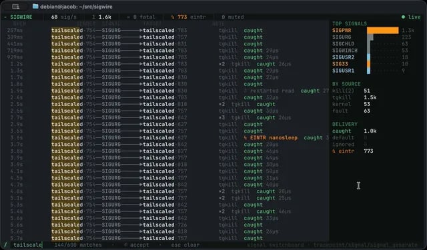Viewport: 427px width, 250px height.
Task: Click the 46µs latency in the 5.4s row
Action: (x=285, y=211)
